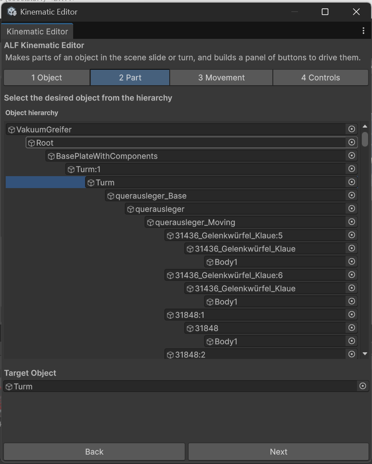Maximize the Kinematic Editor window
The image size is (372, 464).
(x=325, y=11)
